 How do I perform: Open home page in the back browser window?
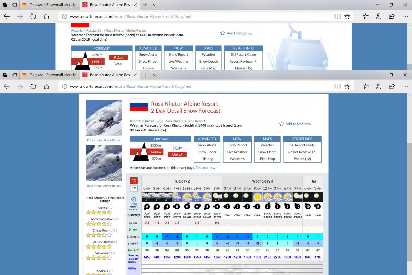tap(47, 16)
